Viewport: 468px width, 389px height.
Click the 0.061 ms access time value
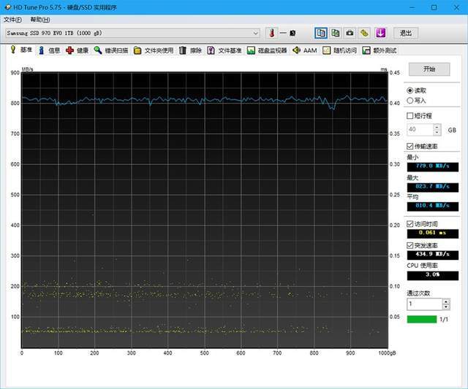pos(432,234)
